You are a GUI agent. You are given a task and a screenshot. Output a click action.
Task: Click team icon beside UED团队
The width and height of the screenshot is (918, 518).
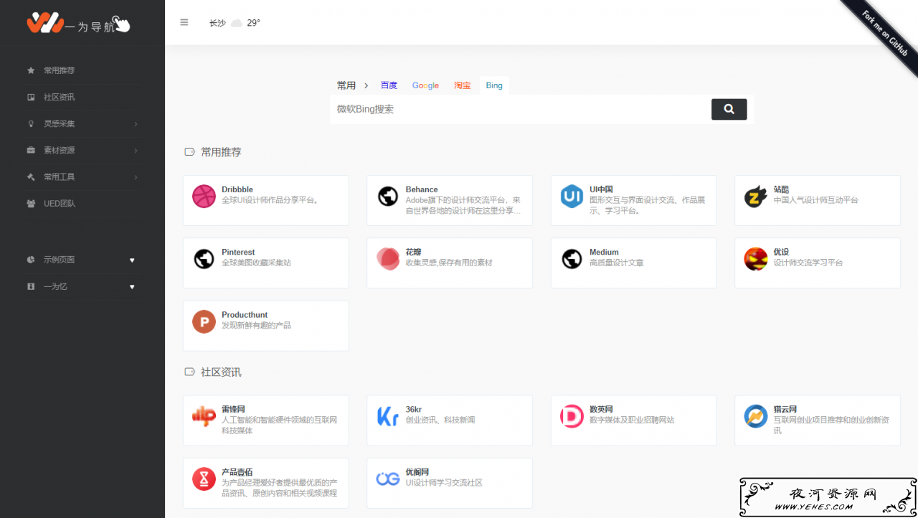point(31,203)
